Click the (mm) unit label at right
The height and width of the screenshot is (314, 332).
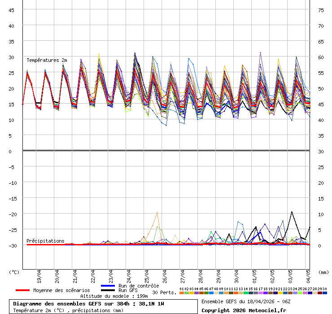coord(323,272)
